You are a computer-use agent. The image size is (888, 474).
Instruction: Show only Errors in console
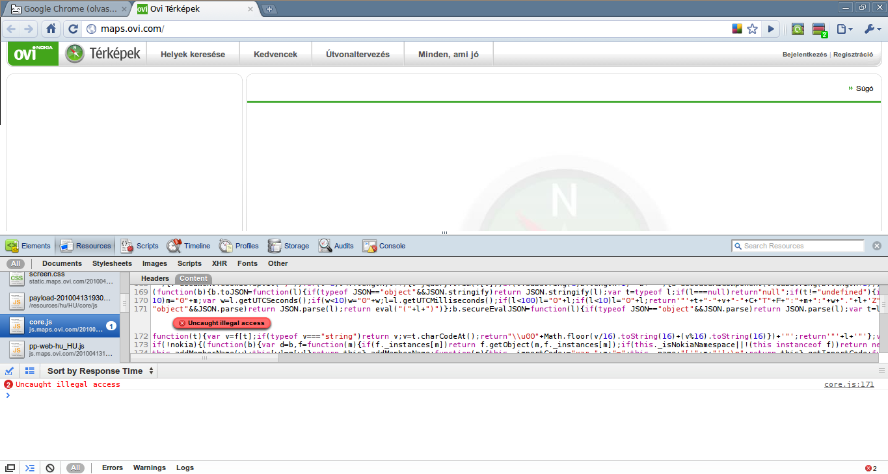point(113,467)
